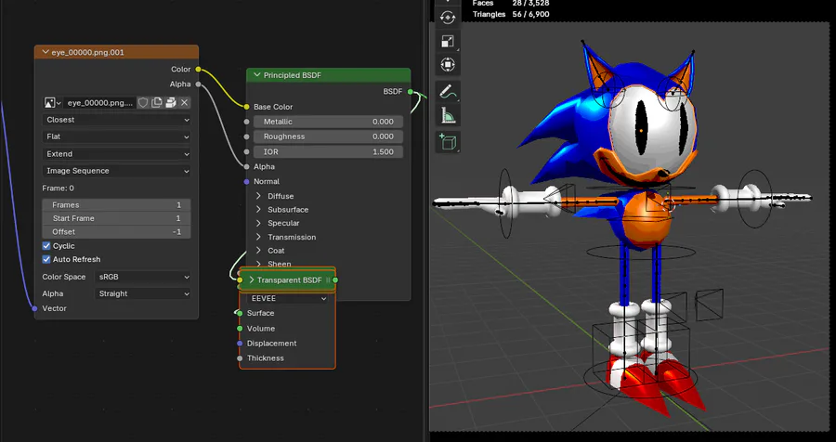Click the IOR input socket
The height and width of the screenshot is (442, 836).
coord(246,152)
